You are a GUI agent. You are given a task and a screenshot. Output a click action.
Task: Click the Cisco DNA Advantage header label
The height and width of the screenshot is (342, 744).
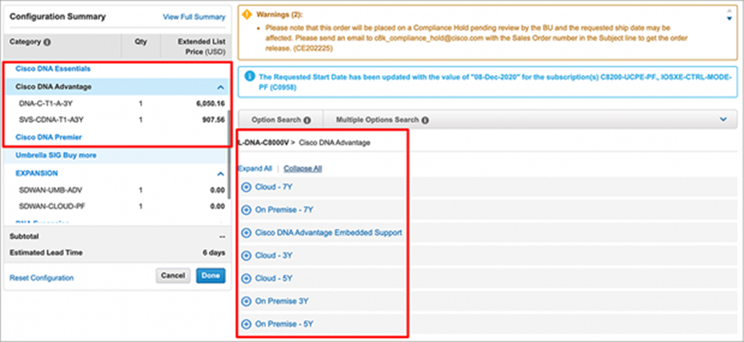click(x=54, y=86)
